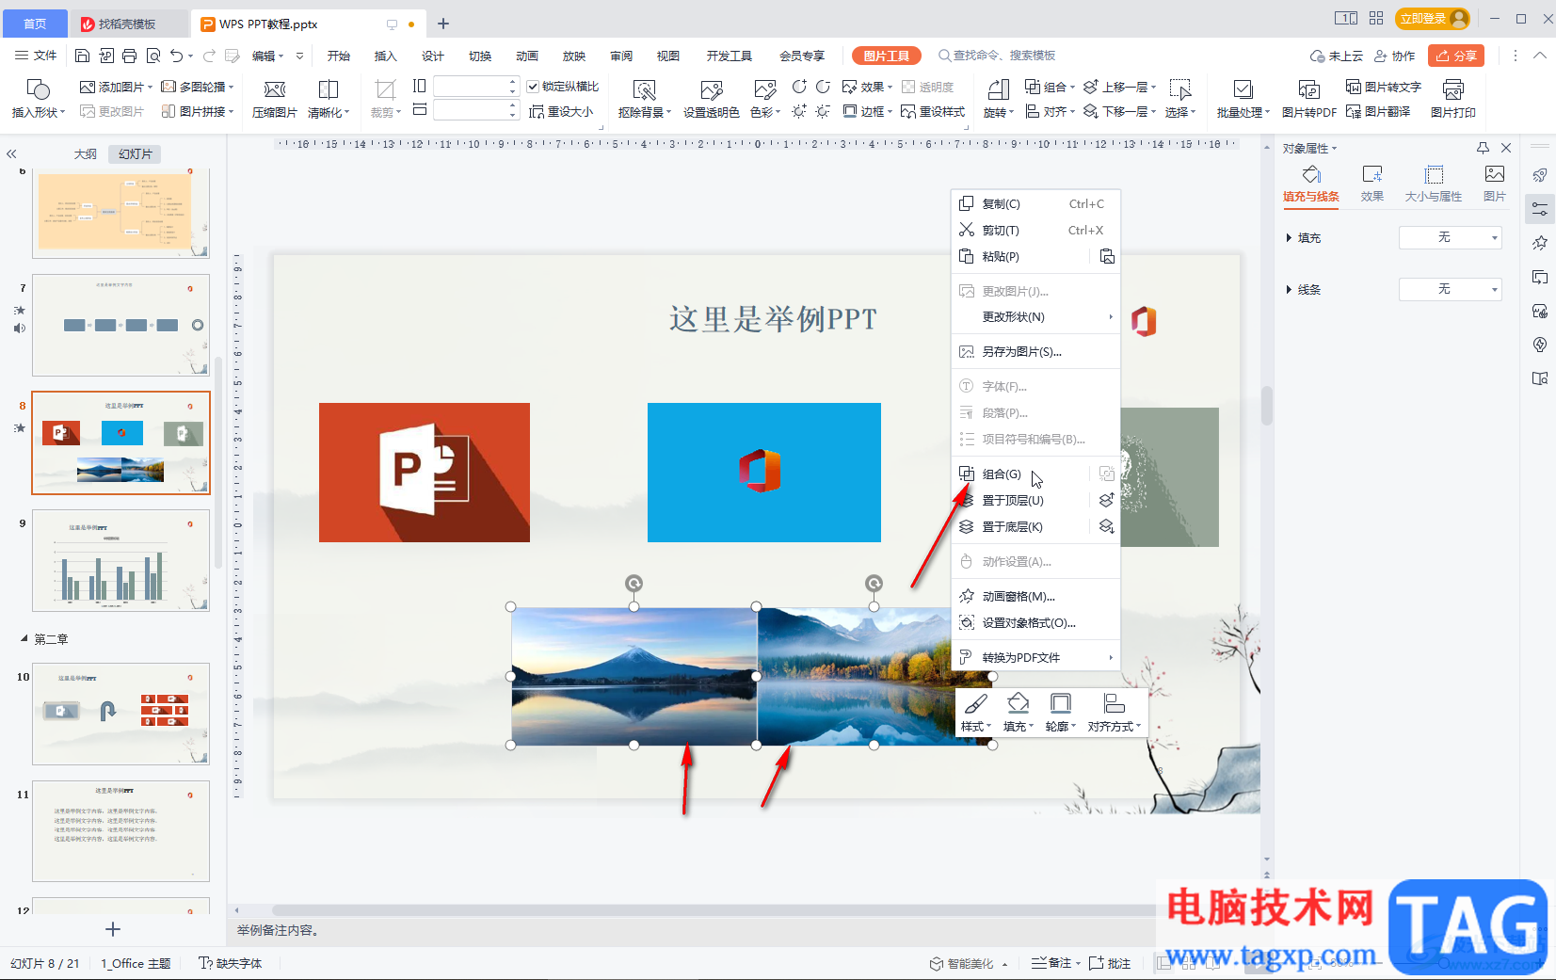Viewport: 1556px width, 980px height.
Task: Switch to Size & Properties (大小与属性) tab
Action: pos(1433,183)
